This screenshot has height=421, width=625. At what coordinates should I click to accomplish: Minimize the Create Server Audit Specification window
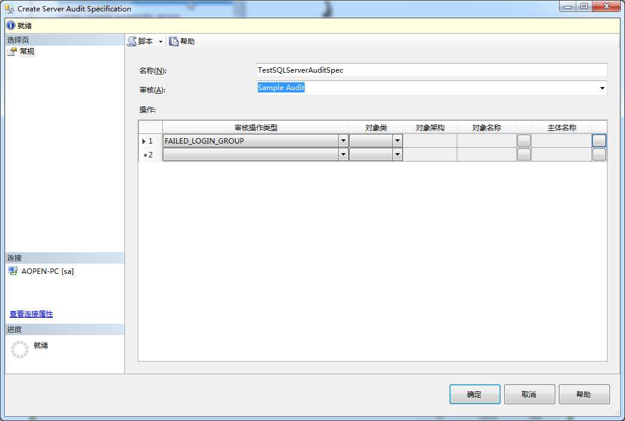(567, 7)
